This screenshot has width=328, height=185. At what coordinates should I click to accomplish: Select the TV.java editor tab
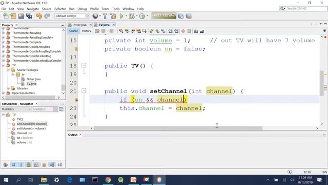(104, 25)
